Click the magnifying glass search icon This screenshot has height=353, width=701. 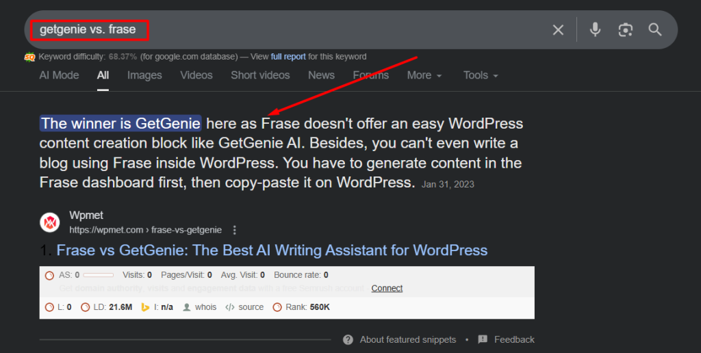coord(655,29)
